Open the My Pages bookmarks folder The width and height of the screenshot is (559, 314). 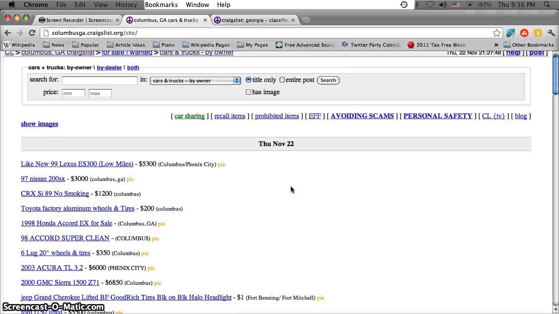pos(252,44)
